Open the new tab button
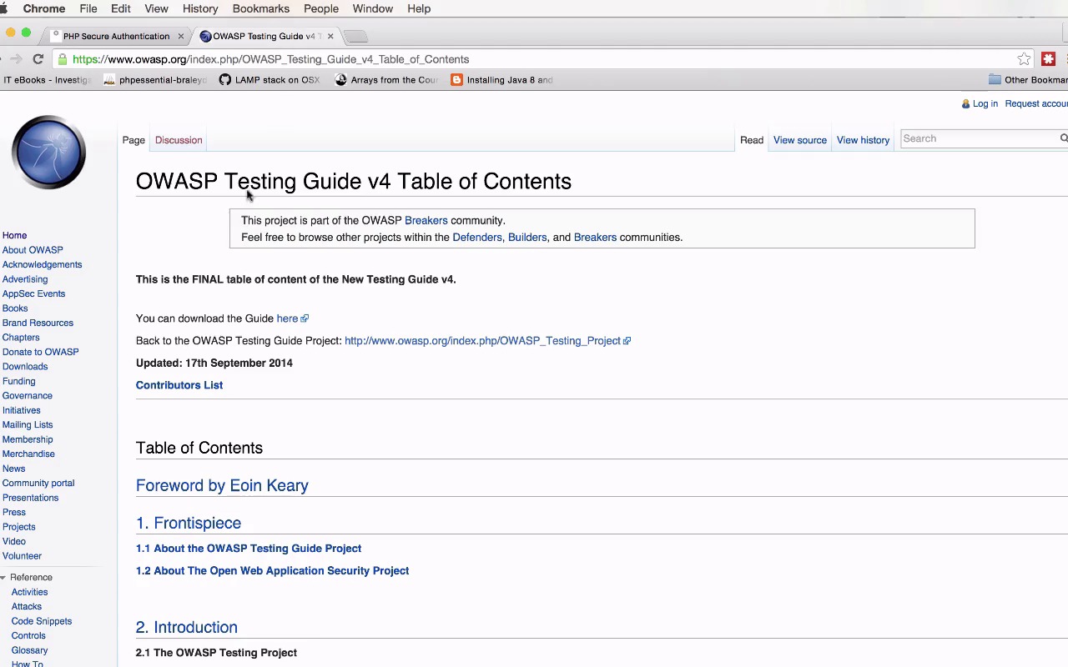This screenshot has width=1068, height=667. [355, 36]
